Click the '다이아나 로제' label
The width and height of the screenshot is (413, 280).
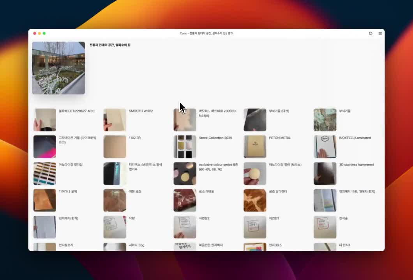(68, 191)
